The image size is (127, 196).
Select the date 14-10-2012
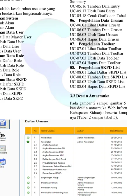(x=117, y=145)
